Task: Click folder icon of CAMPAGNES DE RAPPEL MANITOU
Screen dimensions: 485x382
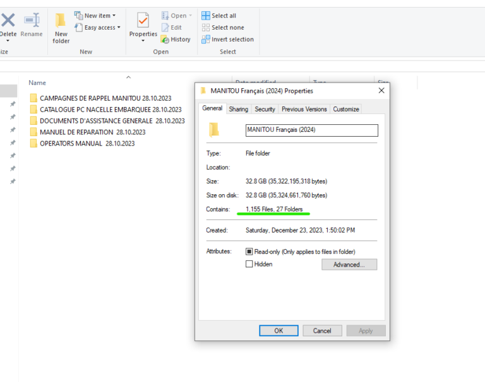Action: pos(33,98)
